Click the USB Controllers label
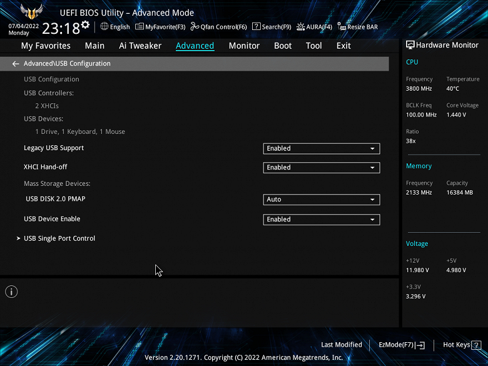Image resolution: width=488 pixels, height=366 pixels. pyautogui.click(x=49, y=93)
